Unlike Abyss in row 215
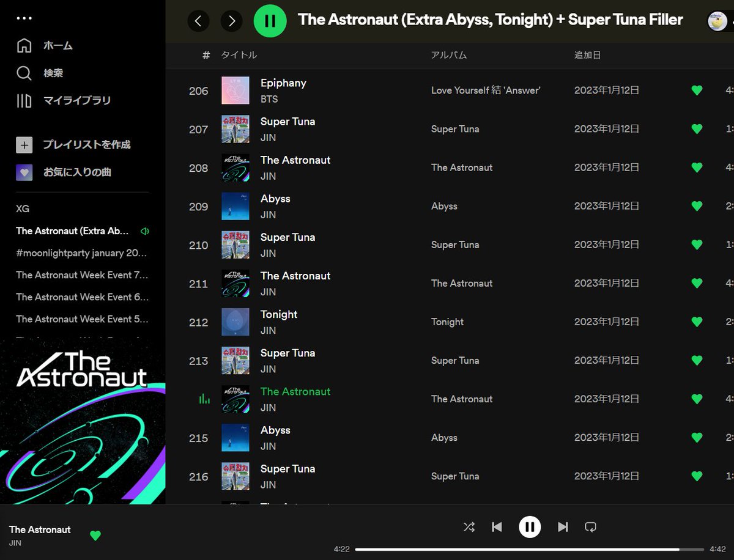The image size is (734, 560). tap(697, 438)
